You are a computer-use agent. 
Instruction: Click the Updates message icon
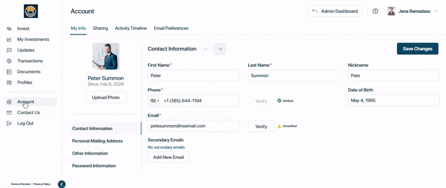9,50
